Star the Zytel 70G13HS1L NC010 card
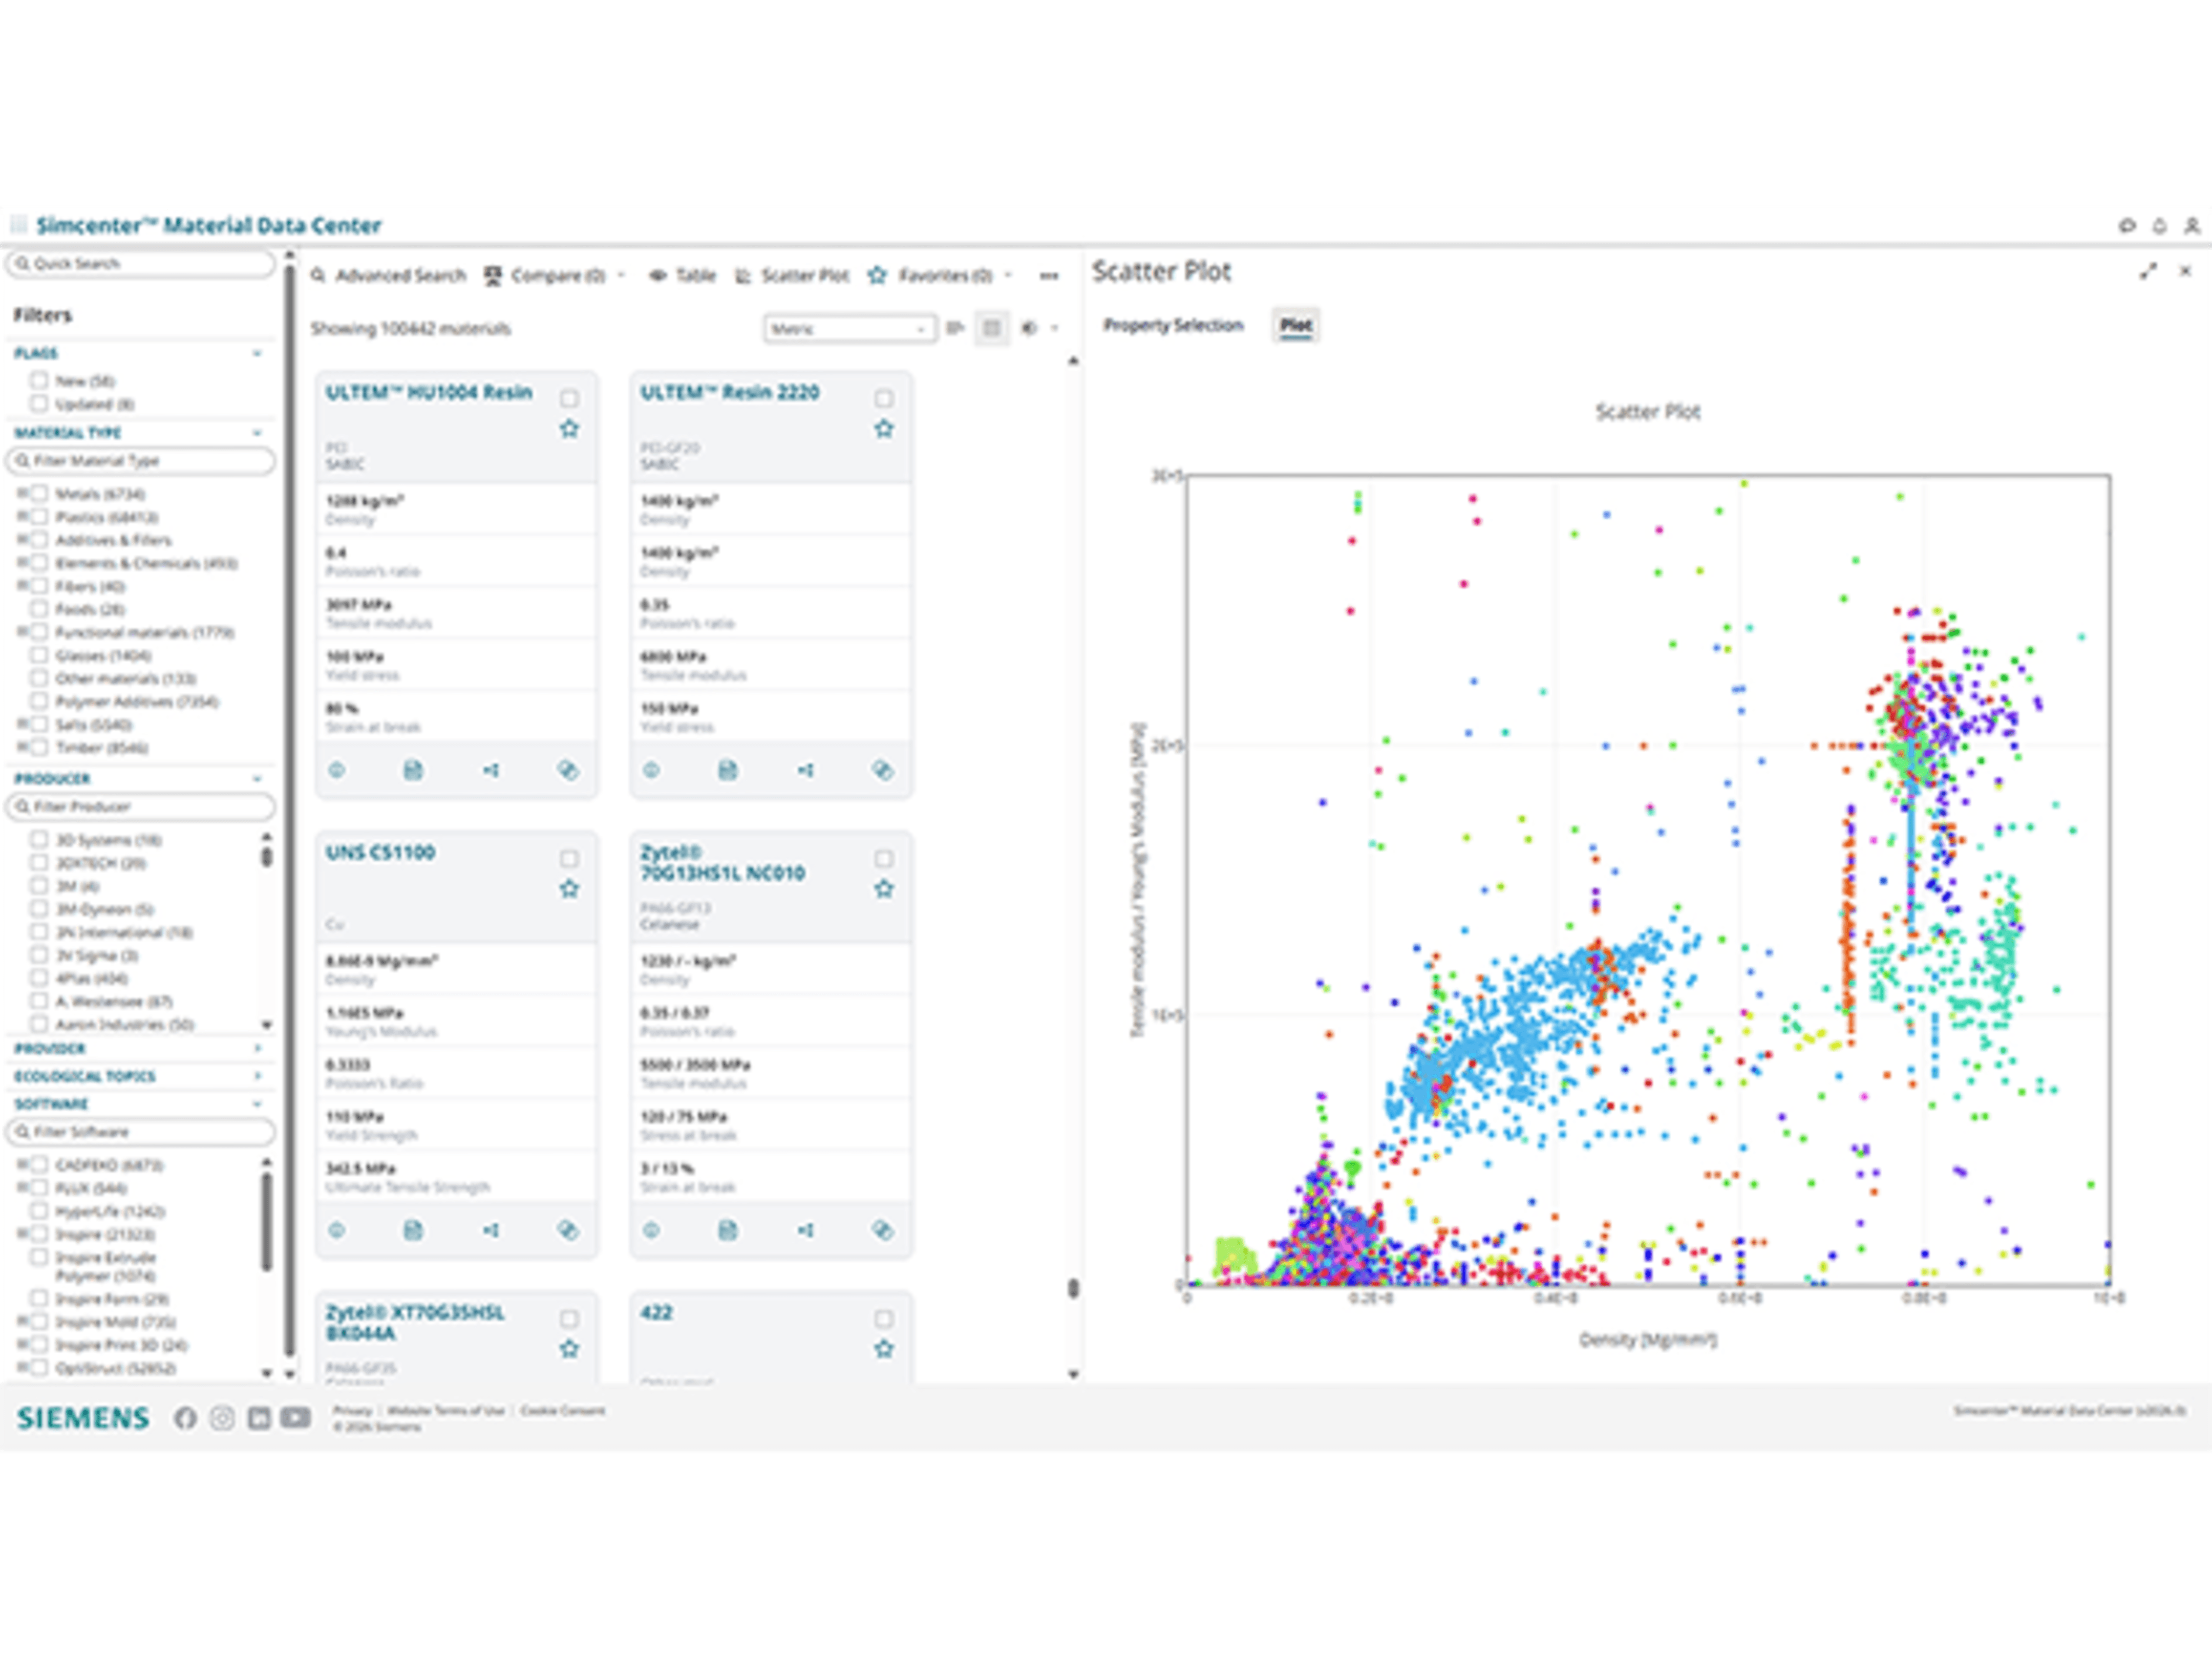2212x1659 pixels. point(884,889)
